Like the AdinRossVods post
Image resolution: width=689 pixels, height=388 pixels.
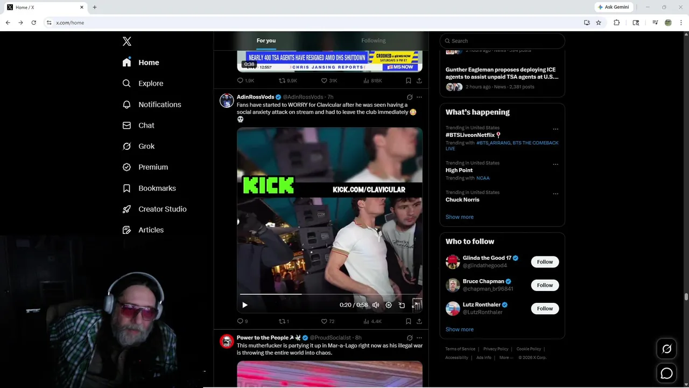327,321
